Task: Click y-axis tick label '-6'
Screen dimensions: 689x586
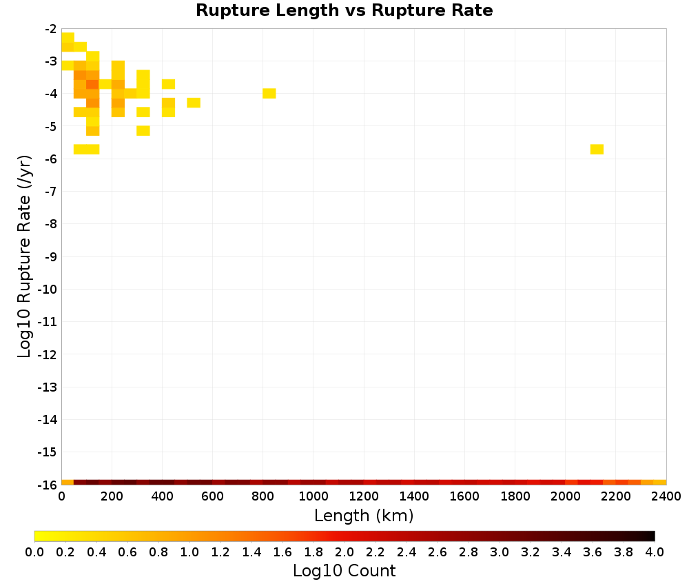Action: point(51,159)
